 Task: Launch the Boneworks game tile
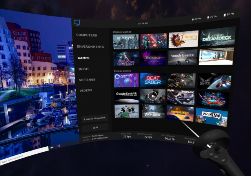[x=182, y=80]
